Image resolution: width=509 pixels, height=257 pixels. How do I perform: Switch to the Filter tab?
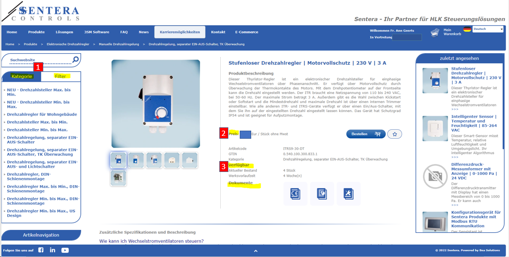61,76
